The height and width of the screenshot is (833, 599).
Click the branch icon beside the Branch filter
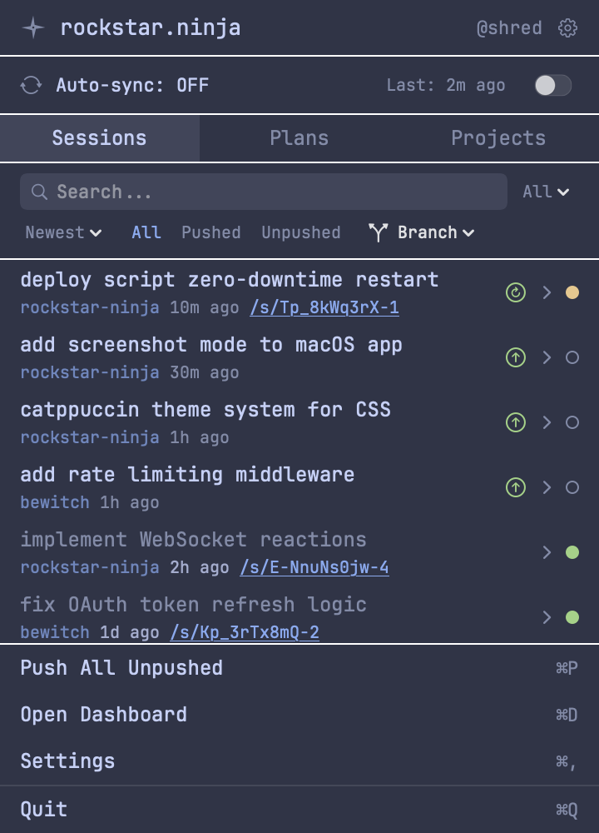(x=379, y=232)
